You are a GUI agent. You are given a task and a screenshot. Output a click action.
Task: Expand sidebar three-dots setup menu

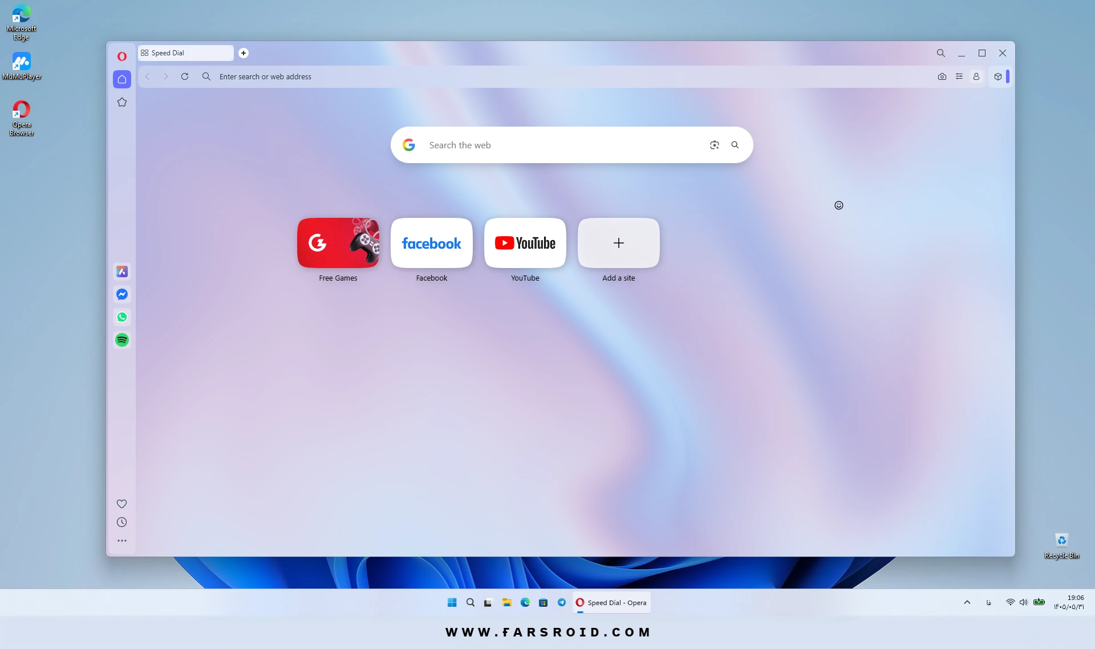122,541
